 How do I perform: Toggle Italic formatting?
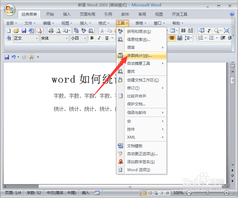[x=99, y=38]
